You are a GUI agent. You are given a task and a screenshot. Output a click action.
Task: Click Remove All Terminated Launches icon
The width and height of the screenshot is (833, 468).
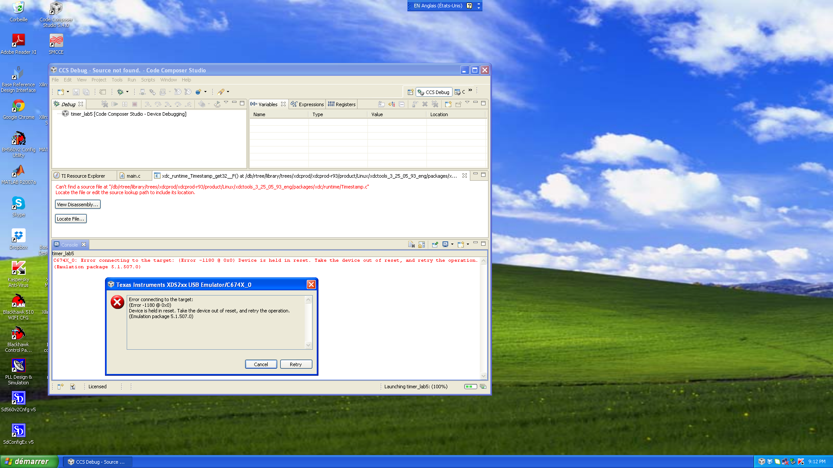(105, 104)
